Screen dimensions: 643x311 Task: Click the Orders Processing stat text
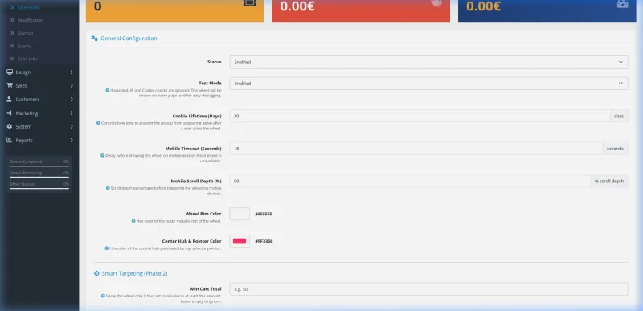[x=27, y=173]
